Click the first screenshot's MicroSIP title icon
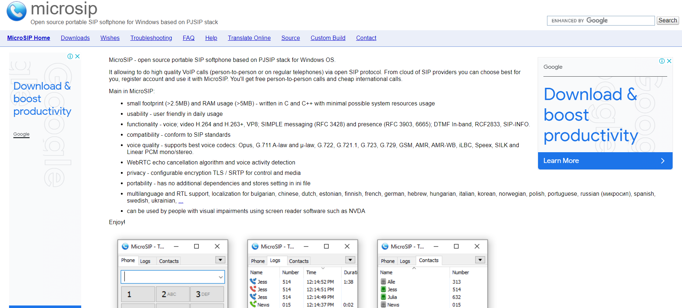This screenshot has height=308, width=682. (x=125, y=246)
